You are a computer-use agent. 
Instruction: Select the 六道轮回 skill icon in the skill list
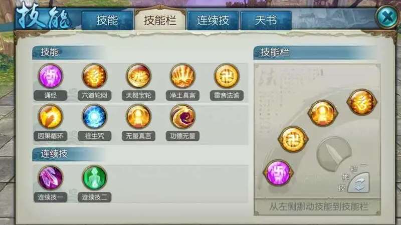pyautogui.click(x=94, y=76)
